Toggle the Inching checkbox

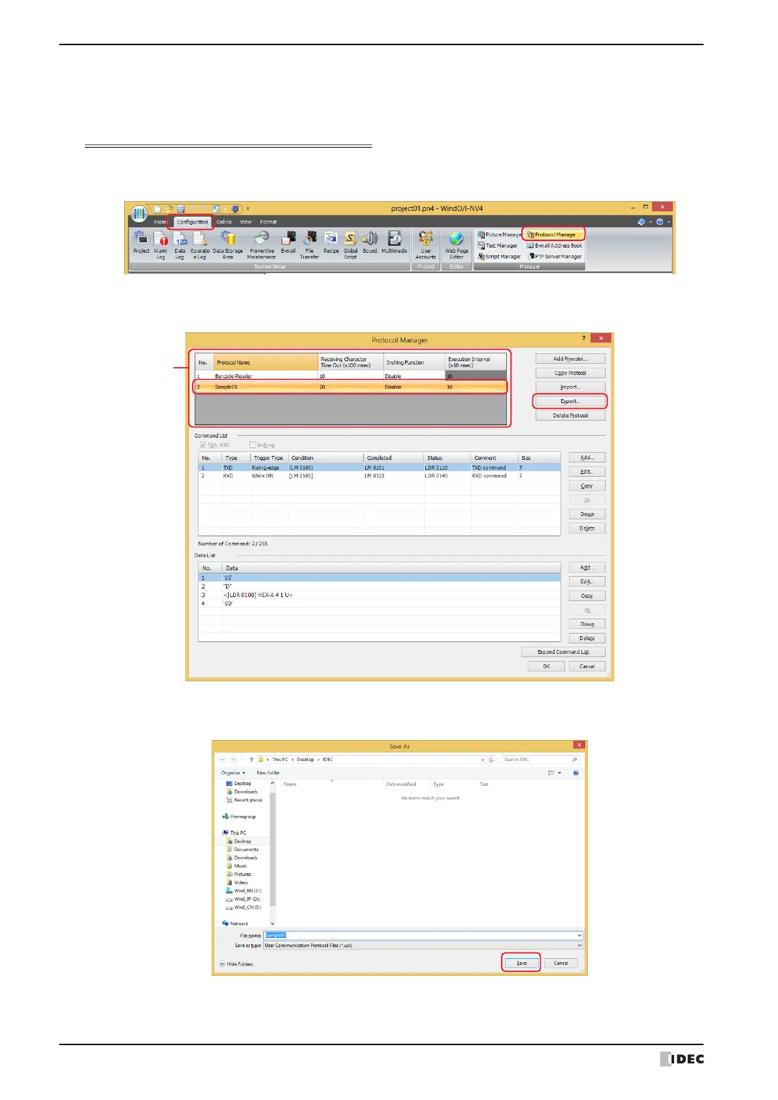point(253,445)
